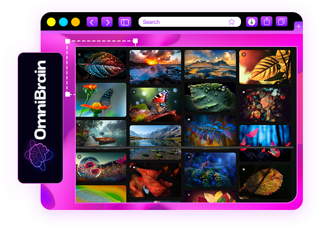Click the back navigation arrow
Image resolution: width=318 pixels, height=228 pixels.
92,22
